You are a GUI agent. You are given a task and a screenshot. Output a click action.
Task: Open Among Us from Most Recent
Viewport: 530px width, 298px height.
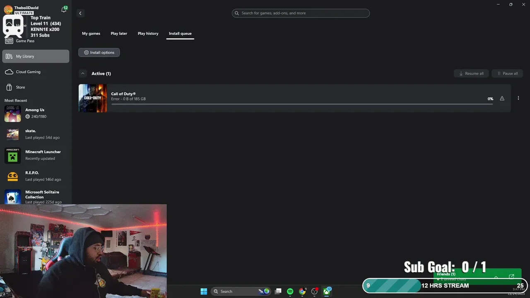coord(36,113)
